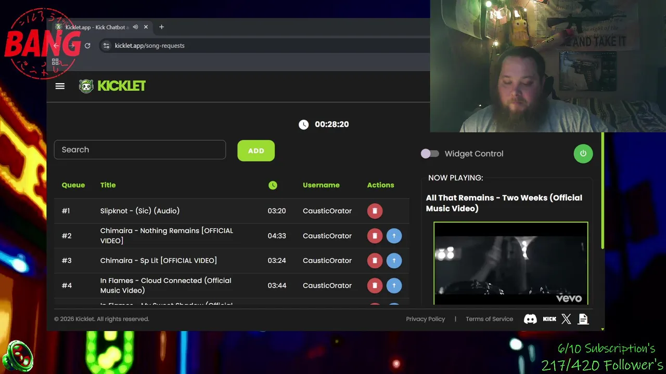Click the 03:20 duration cell

pyautogui.click(x=277, y=211)
